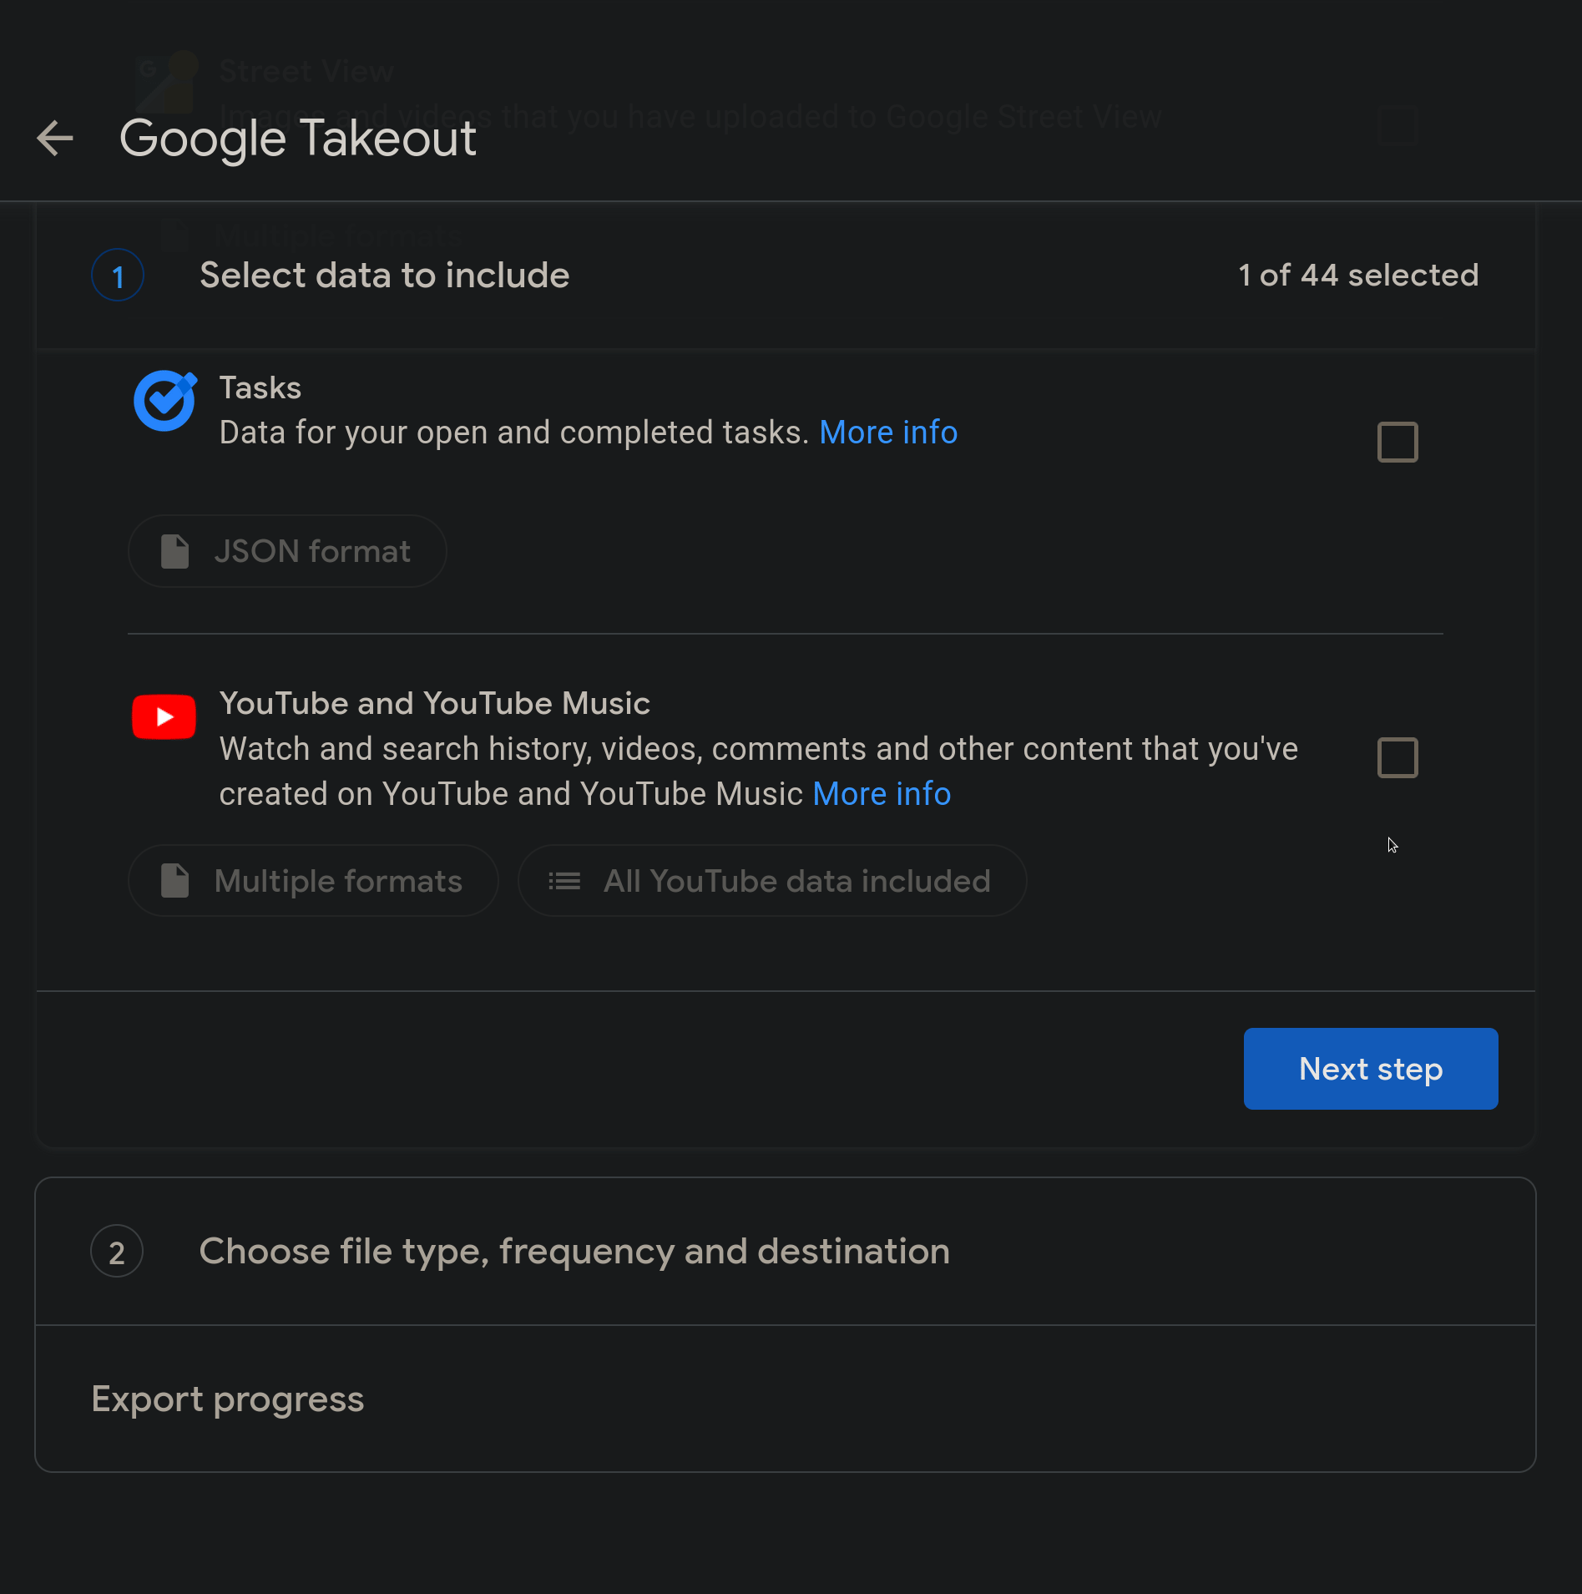Viewport: 1582px width, 1594px height.
Task: Check the YouTube and YouTube Music checkbox
Action: 1397,757
